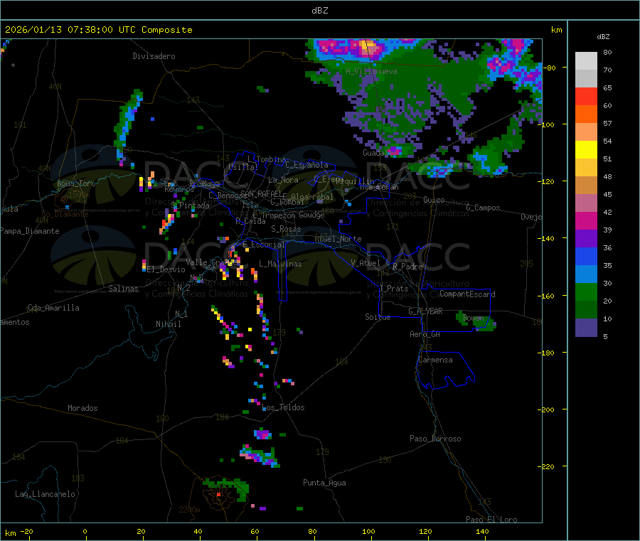Viewport: 640px width, 541px height.
Task: Click the Lag.Llancanelo label
Action: tap(46, 494)
